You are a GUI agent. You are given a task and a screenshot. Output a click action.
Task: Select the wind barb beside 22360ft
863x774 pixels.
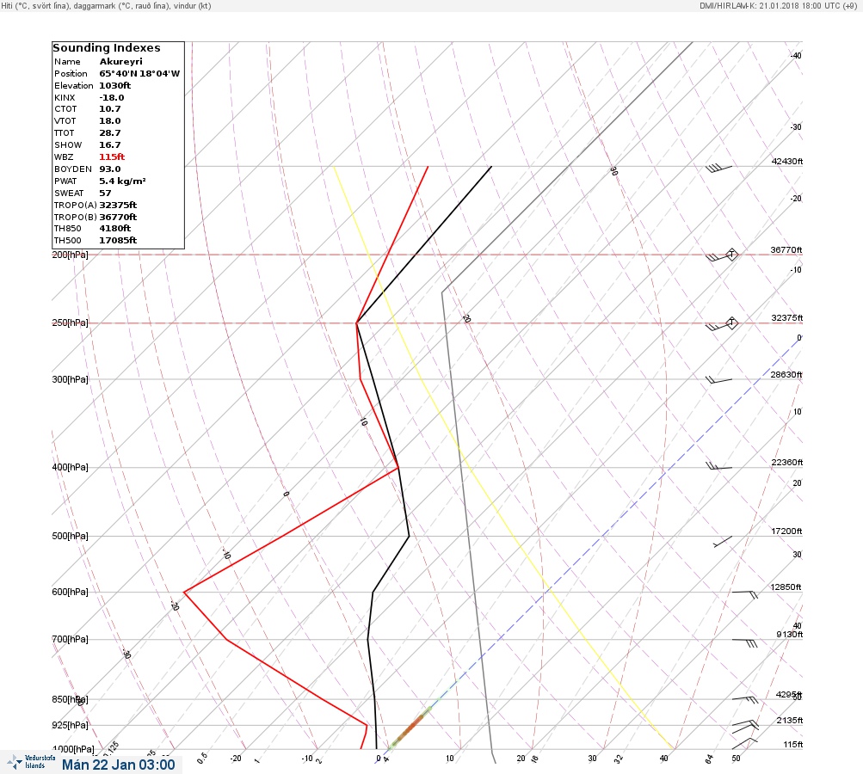pyautogui.click(x=718, y=466)
